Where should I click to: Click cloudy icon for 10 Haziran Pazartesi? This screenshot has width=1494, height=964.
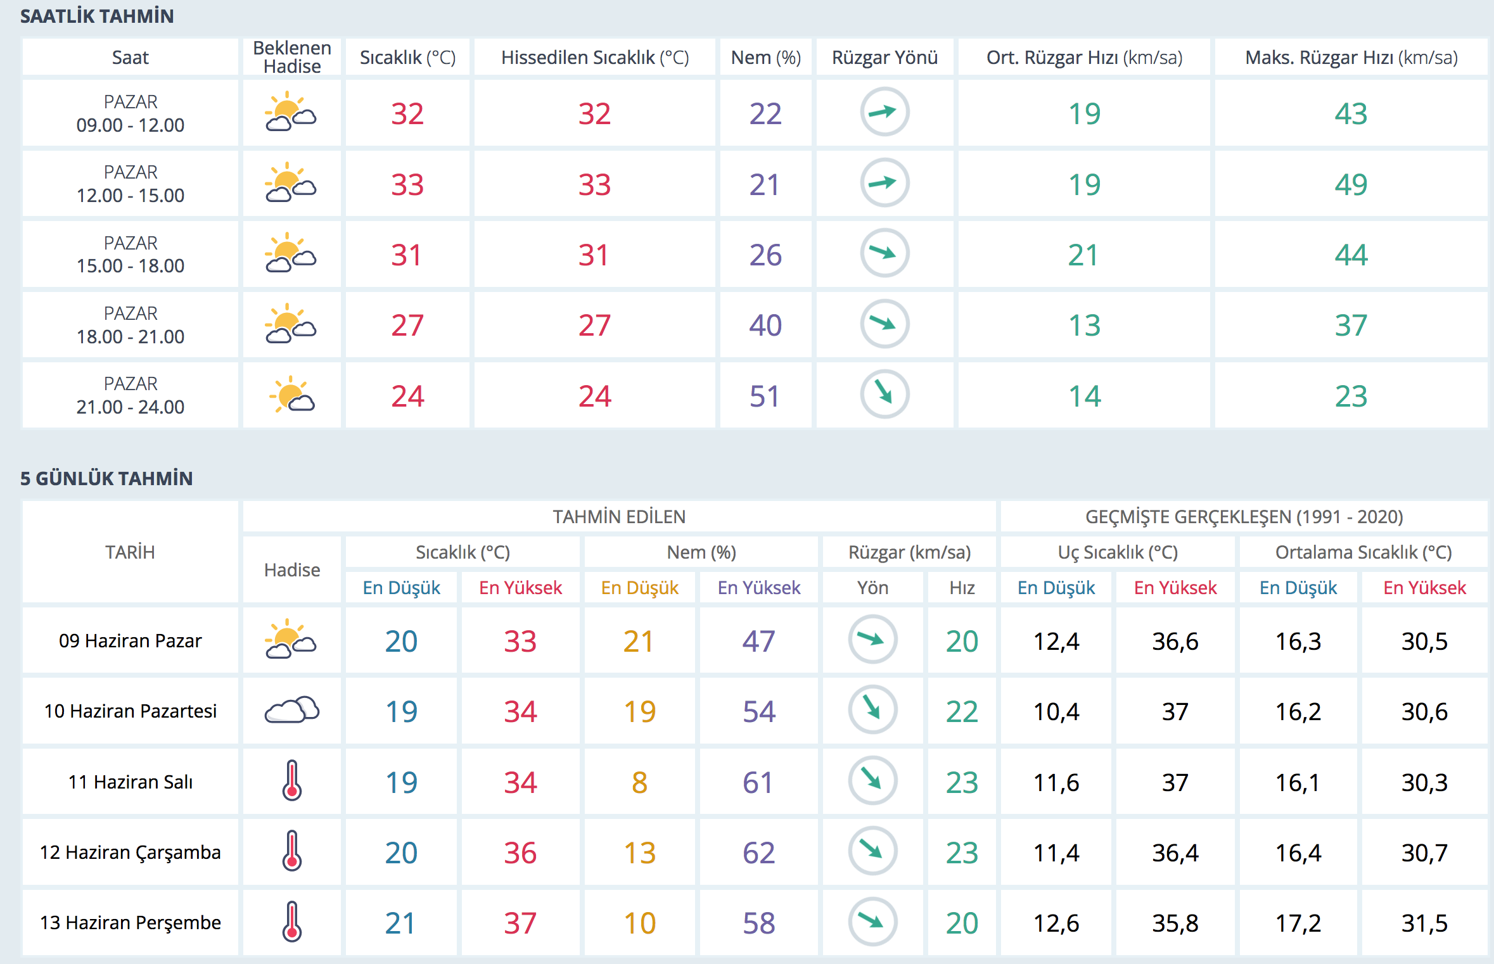point(291,711)
